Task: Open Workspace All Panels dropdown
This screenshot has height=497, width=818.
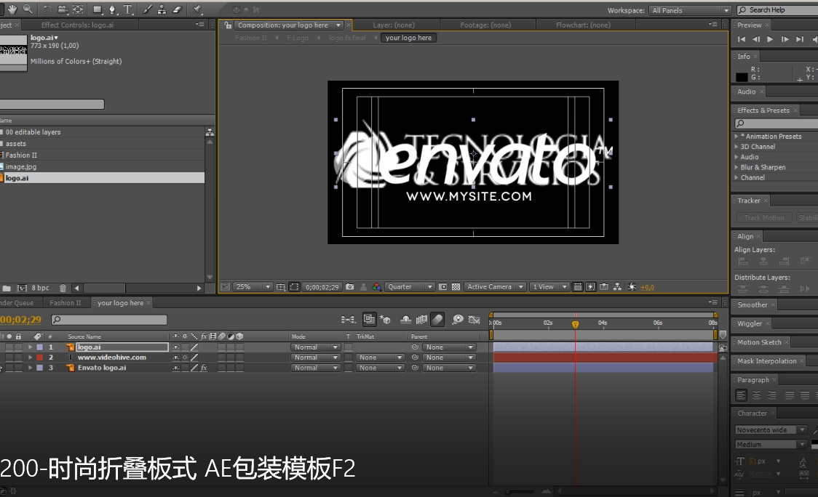Action: tap(690, 10)
